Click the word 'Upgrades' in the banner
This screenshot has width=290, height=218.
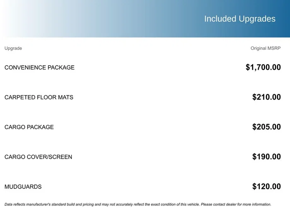click(x=257, y=19)
